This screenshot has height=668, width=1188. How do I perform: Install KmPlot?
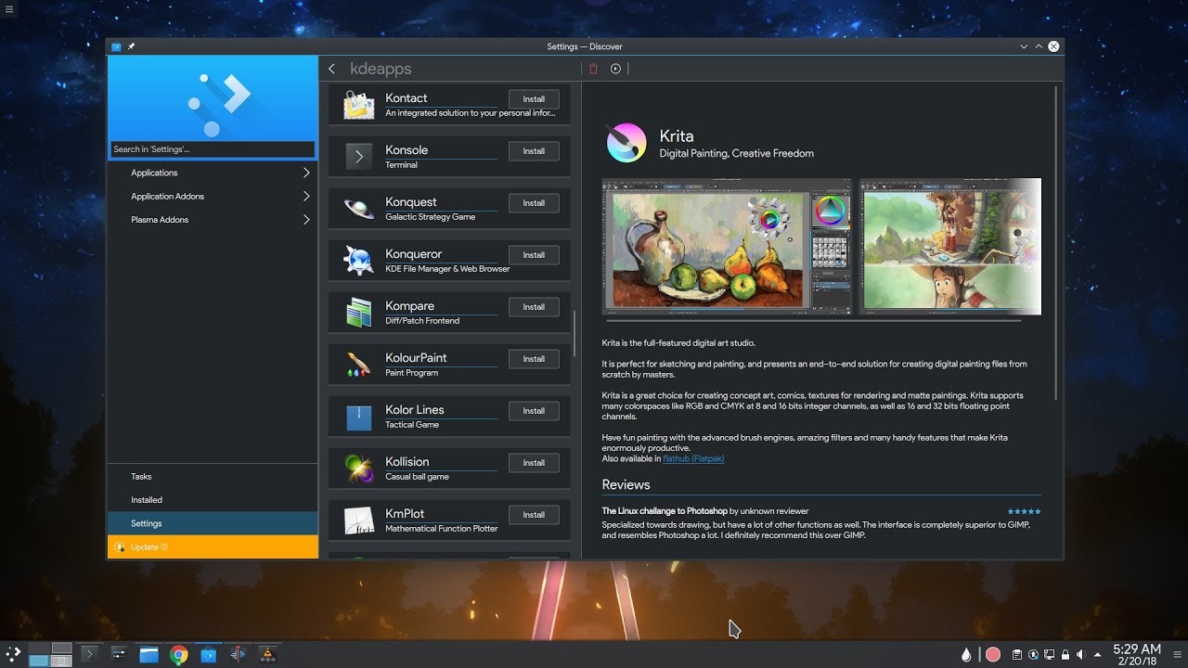coord(534,515)
